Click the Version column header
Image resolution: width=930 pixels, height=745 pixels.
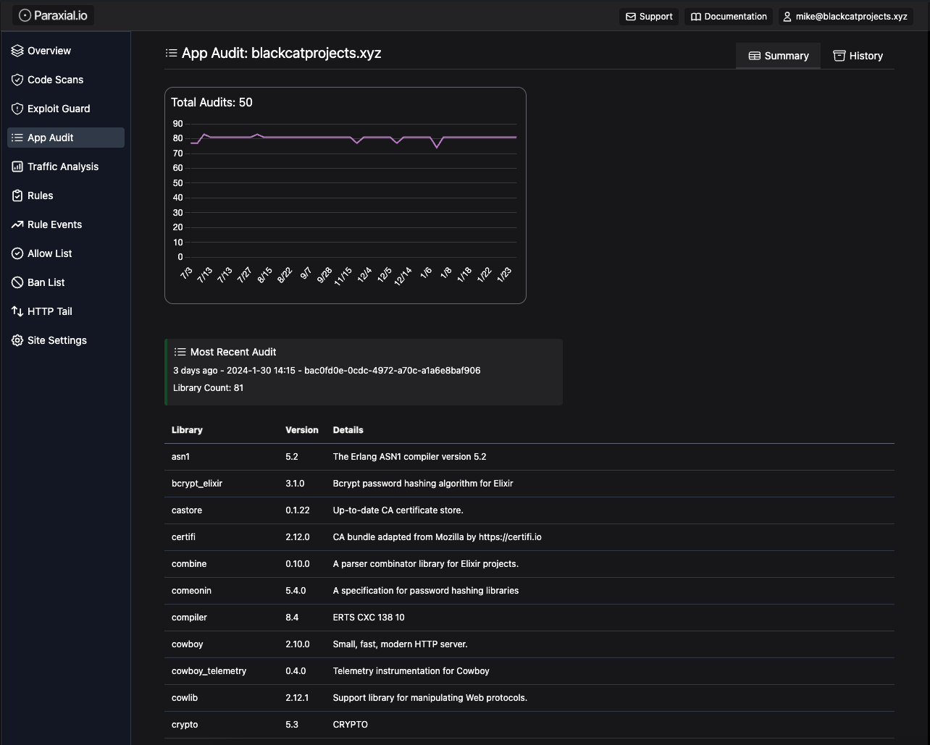[x=302, y=430]
